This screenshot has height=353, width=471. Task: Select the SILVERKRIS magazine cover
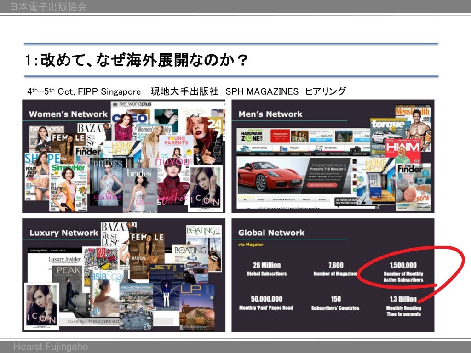(136, 306)
